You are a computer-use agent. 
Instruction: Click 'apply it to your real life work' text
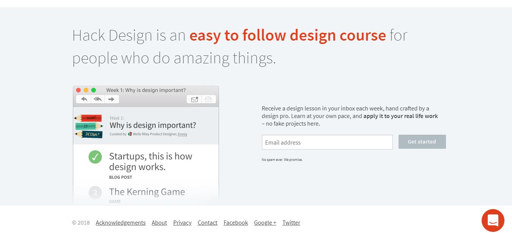[401, 116]
